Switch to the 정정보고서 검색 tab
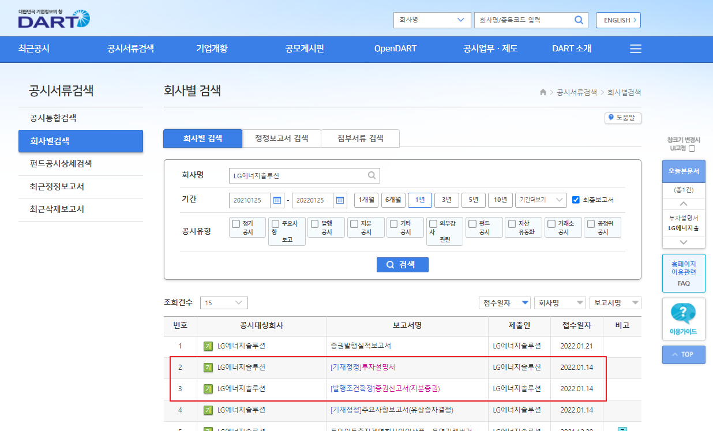 click(x=282, y=138)
